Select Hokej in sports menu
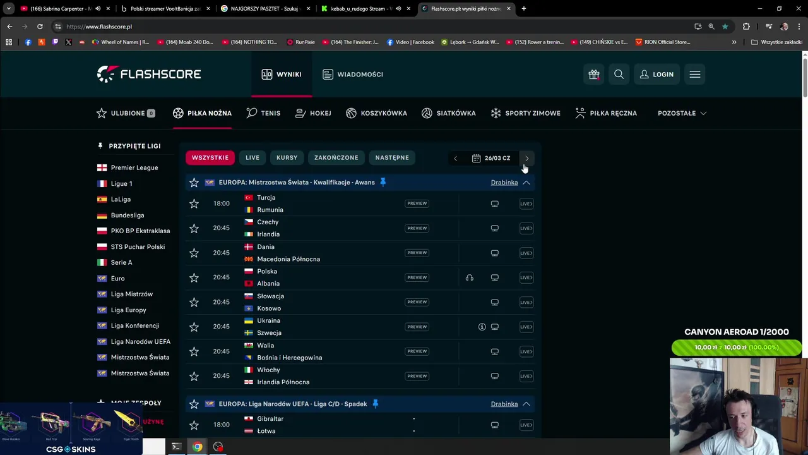This screenshot has width=808, height=455. tap(313, 113)
